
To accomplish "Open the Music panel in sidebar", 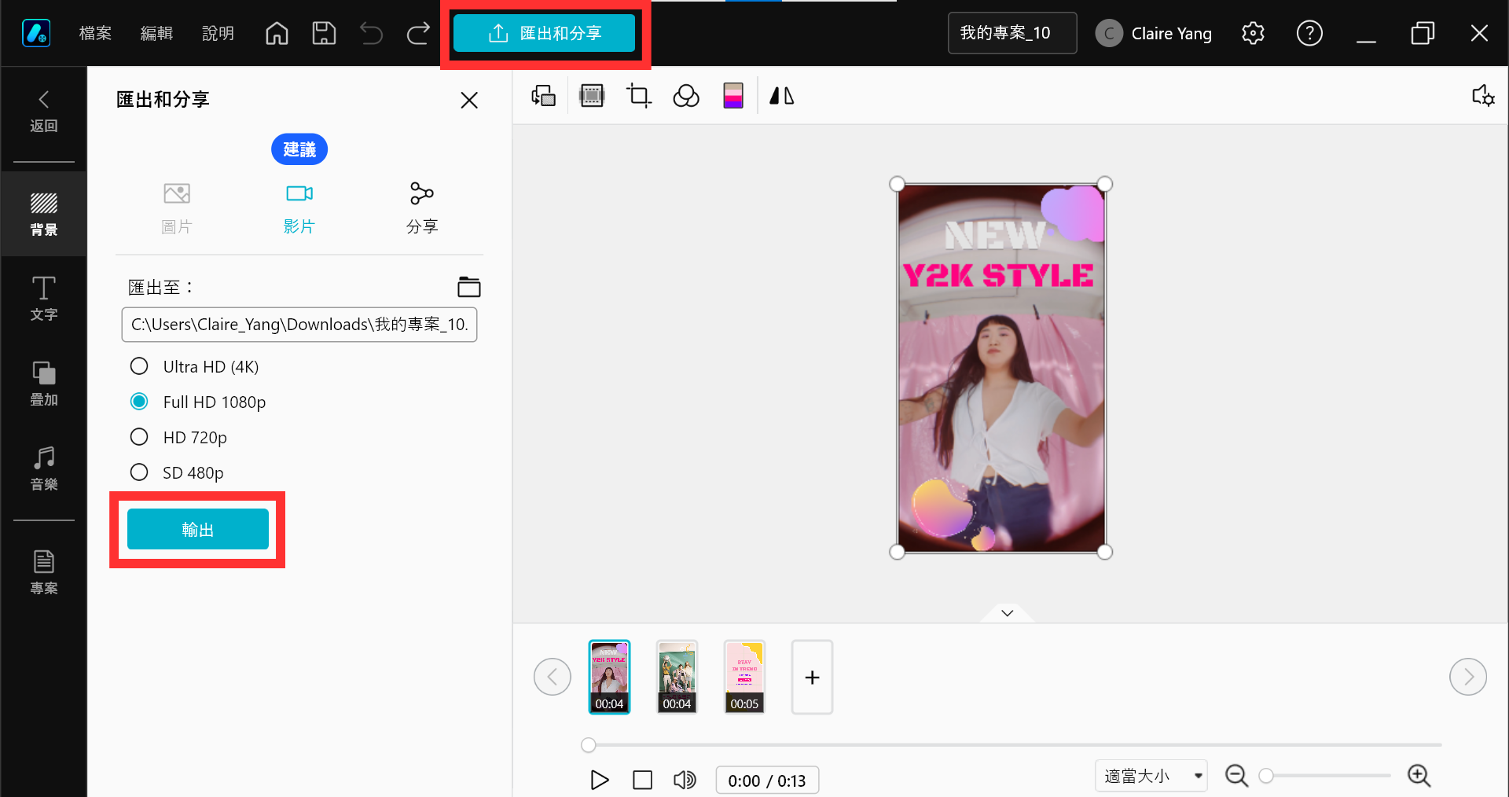I will (44, 468).
